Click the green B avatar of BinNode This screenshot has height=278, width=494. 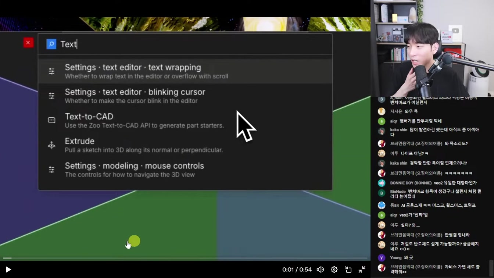(x=382, y=193)
